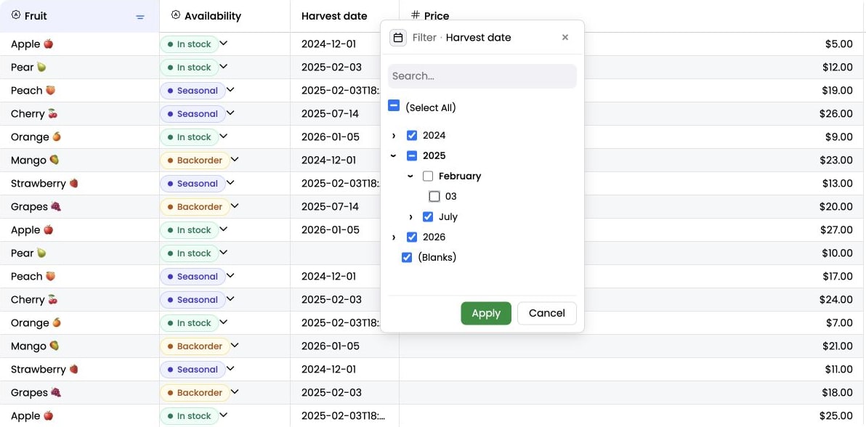Screen dimensions: 866x427
Task: Toggle the (Select All) checkbox
Action: coord(394,105)
